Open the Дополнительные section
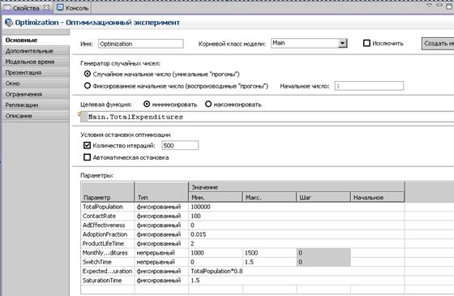 (x=36, y=51)
